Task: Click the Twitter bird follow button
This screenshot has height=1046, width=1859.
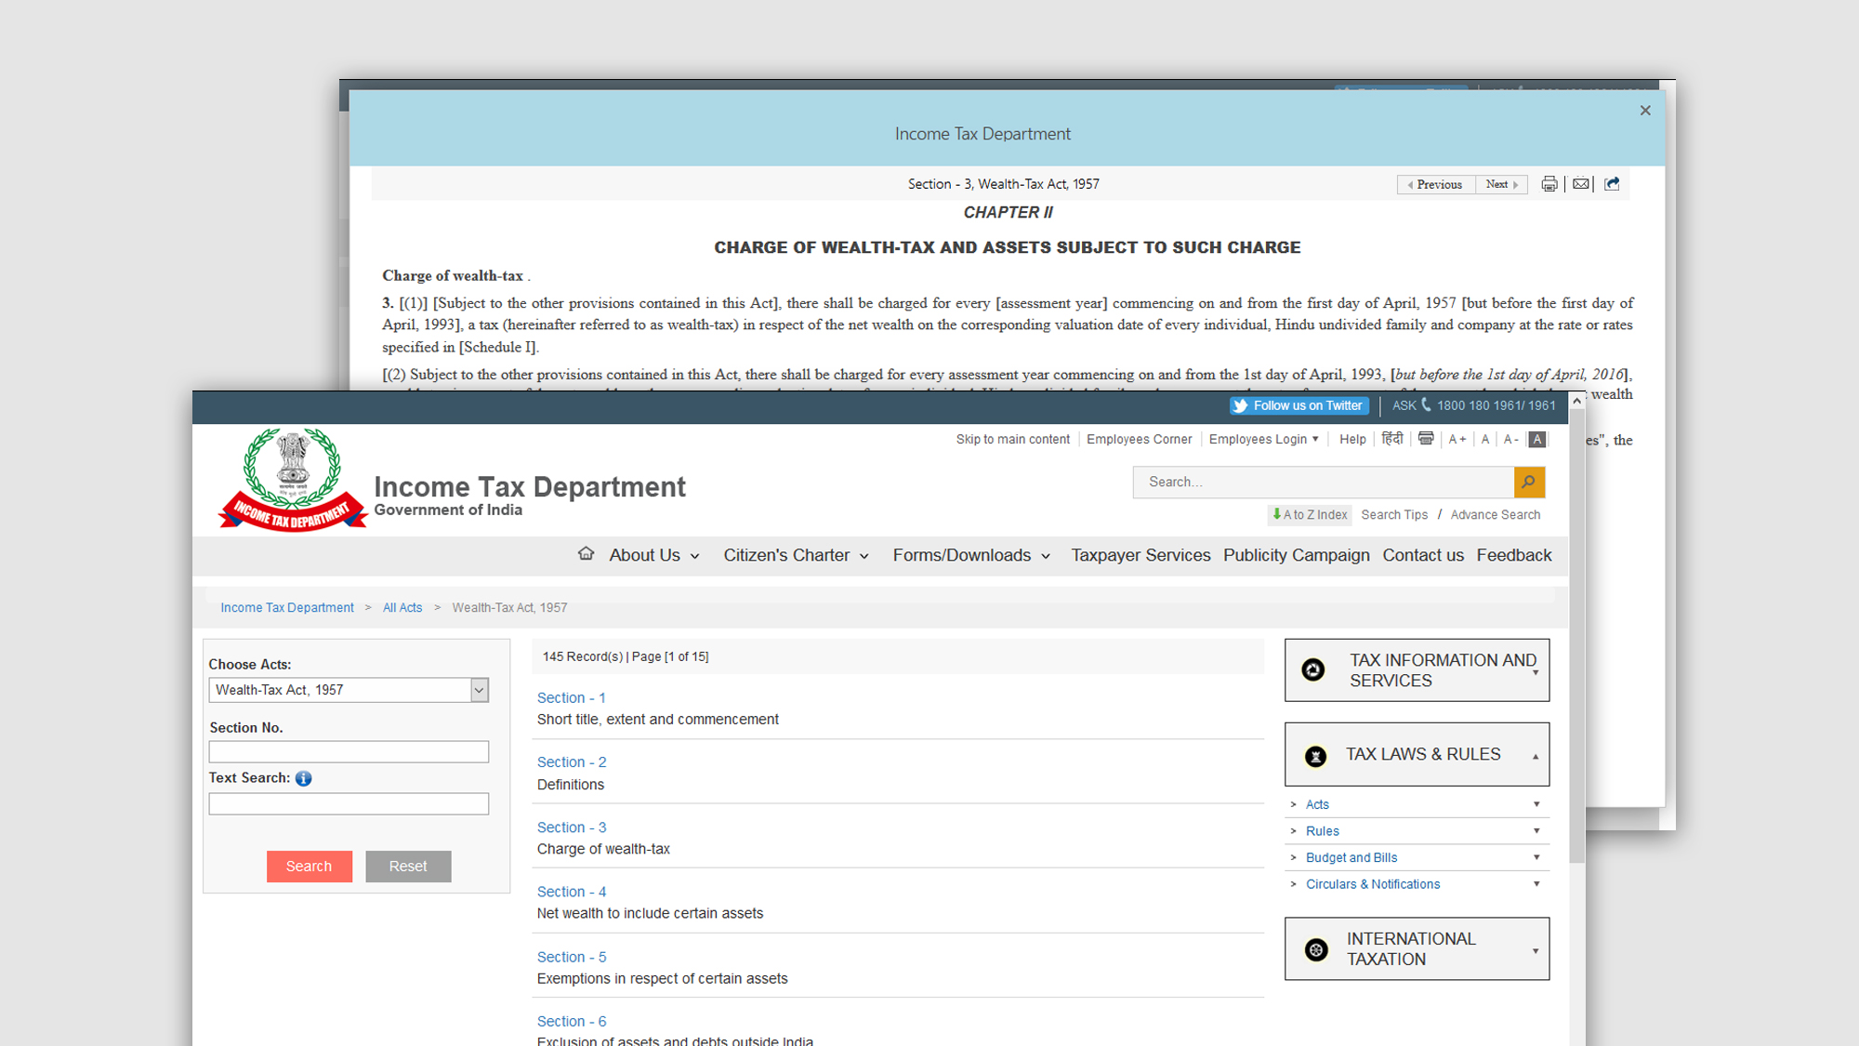Action: tap(1299, 405)
